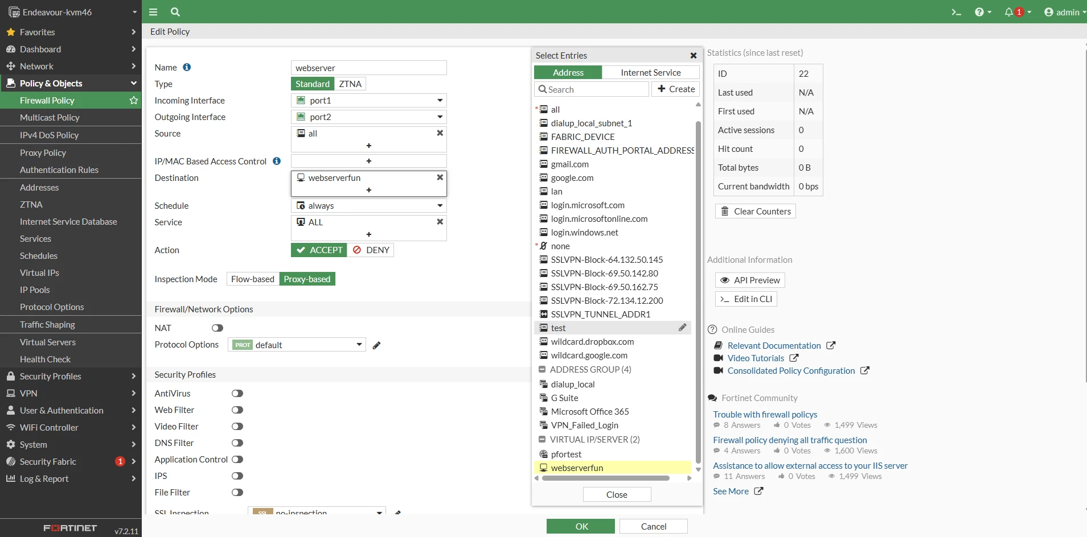Toggle the hamburger menu icon

pyautogui.click(x=153, y=12)
